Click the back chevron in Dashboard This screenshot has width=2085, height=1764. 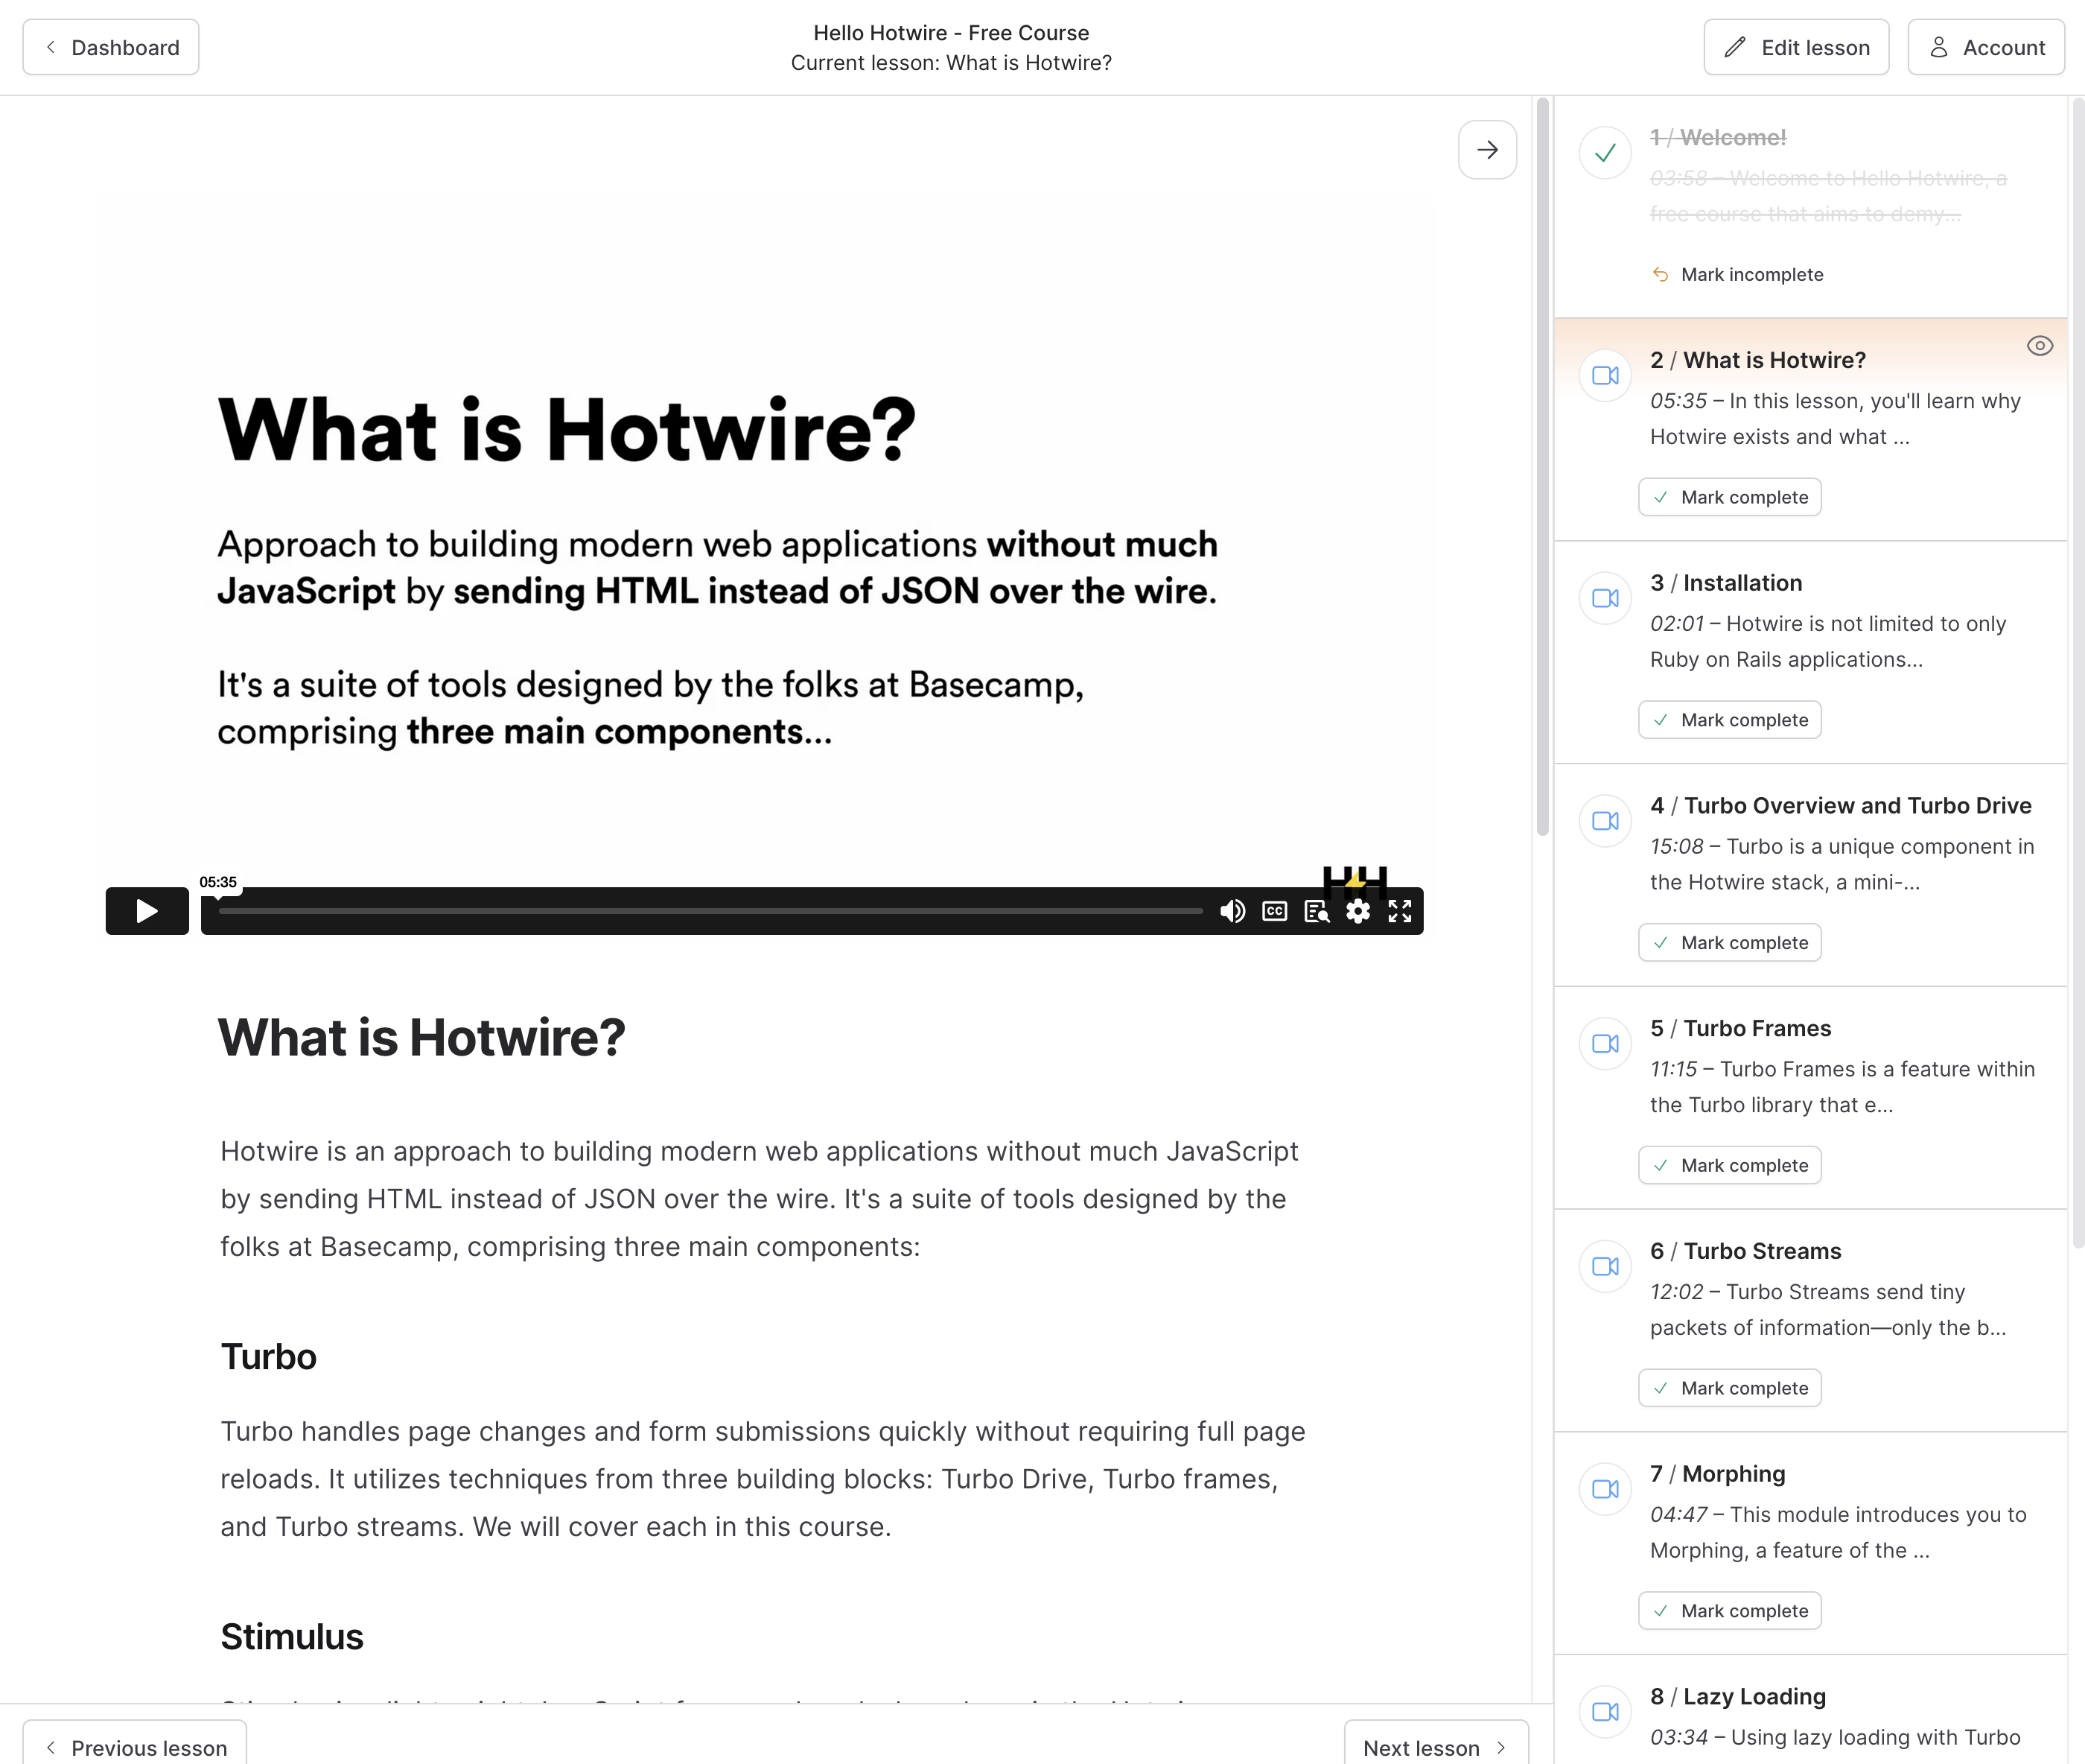tap(50, 47)
